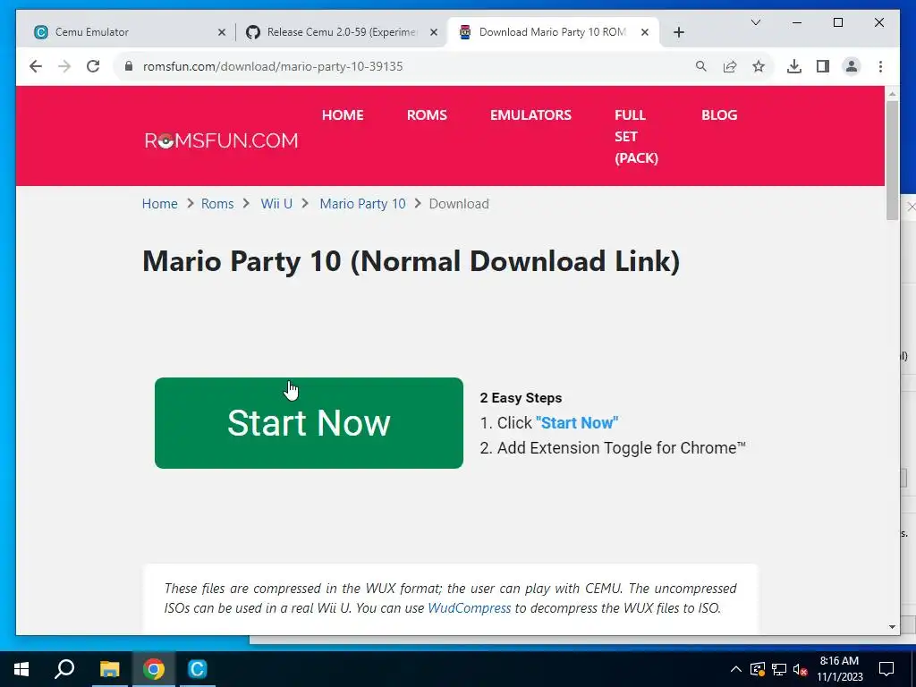Open the Chrome profile avatar
Screen dimensions: 916x687
tap(852, 66)
